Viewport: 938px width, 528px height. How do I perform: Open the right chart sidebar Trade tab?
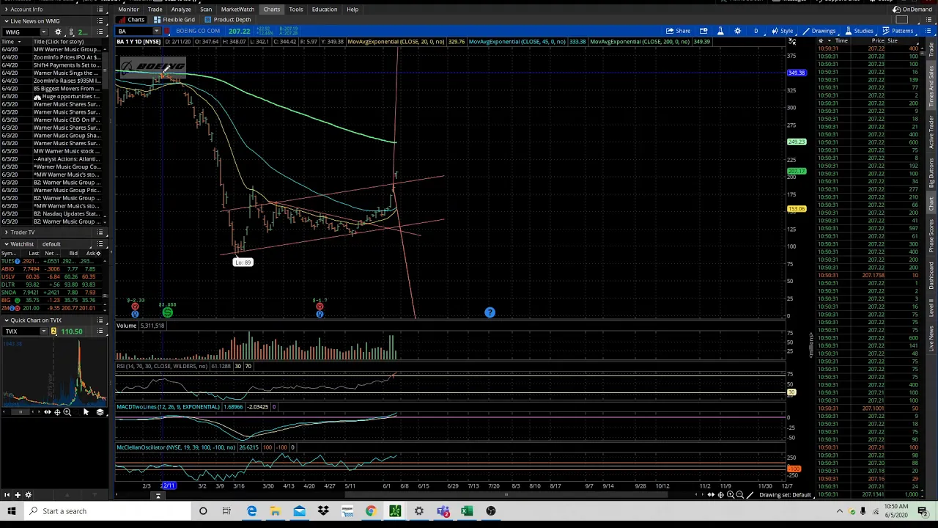(x=932, y=50)
